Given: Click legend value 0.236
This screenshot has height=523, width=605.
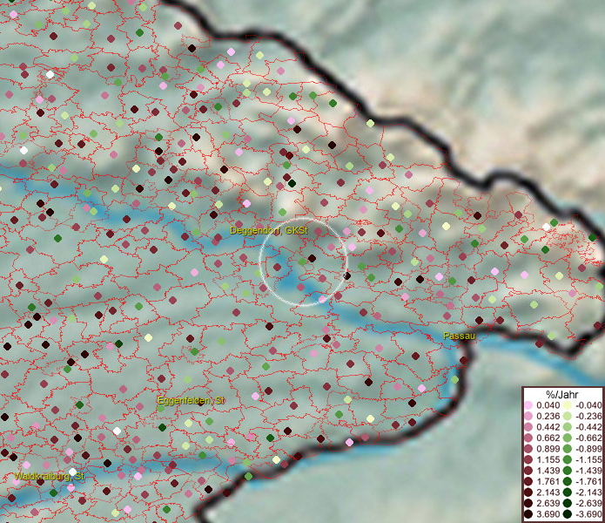Looking at the screenshot, I should click(548, 416).
